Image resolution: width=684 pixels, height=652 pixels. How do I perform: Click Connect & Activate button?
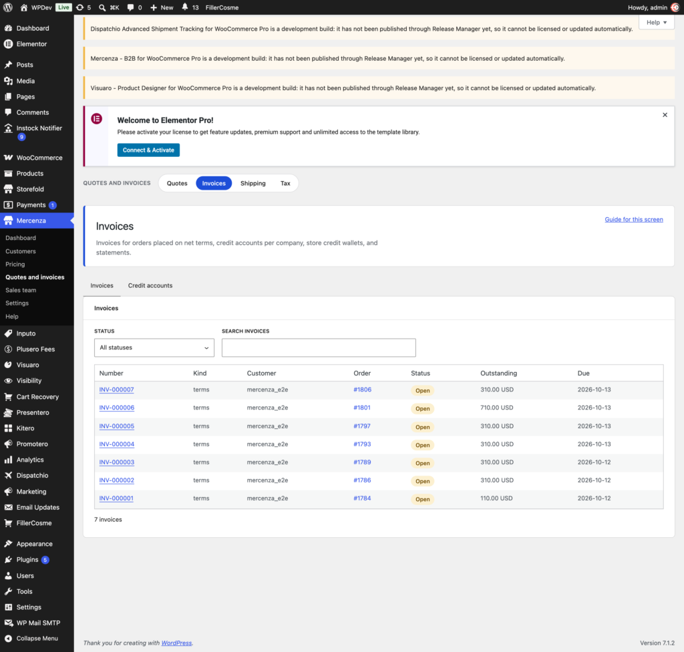(x=148, y=150)
